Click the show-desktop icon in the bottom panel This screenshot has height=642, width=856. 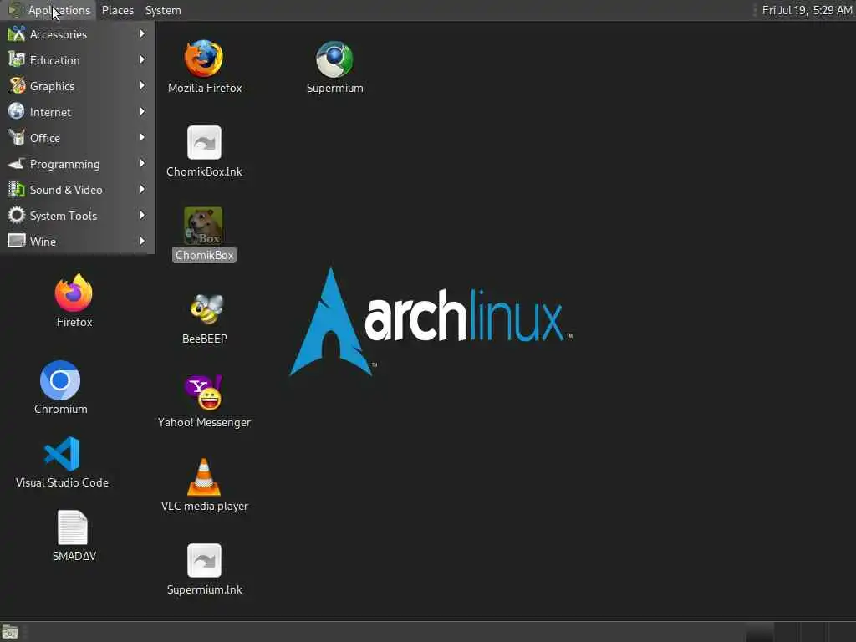(x=10, y=632)
